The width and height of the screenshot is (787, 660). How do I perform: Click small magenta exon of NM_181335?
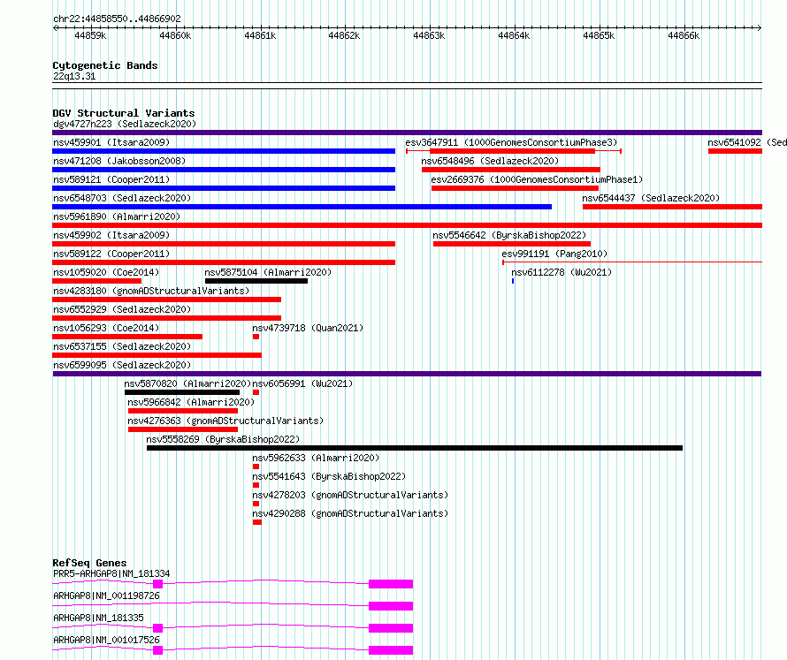(157, 628)
